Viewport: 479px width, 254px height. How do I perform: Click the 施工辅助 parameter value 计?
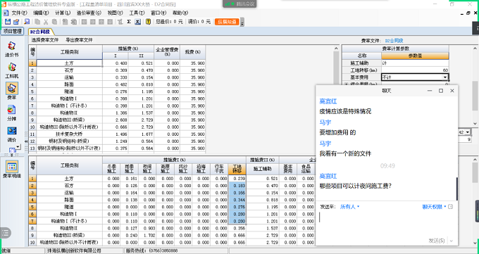(415, 63)
